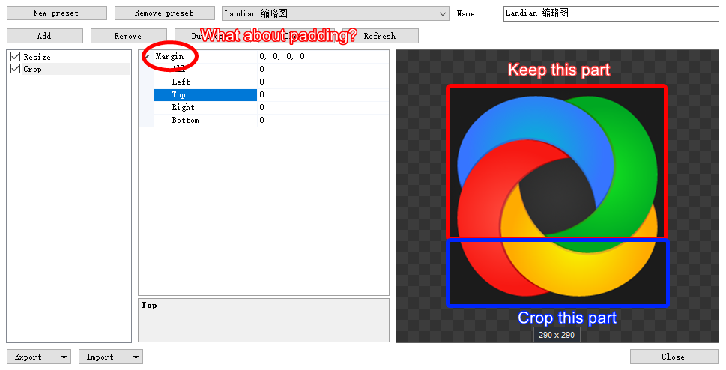
Task: Click the ShareX logo preview image
Action: [x=557, y=196]
